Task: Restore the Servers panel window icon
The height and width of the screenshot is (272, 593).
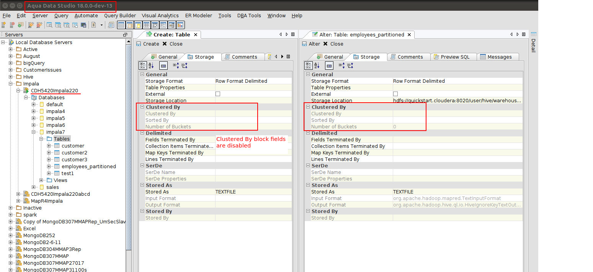Action: tap(125, 34)
